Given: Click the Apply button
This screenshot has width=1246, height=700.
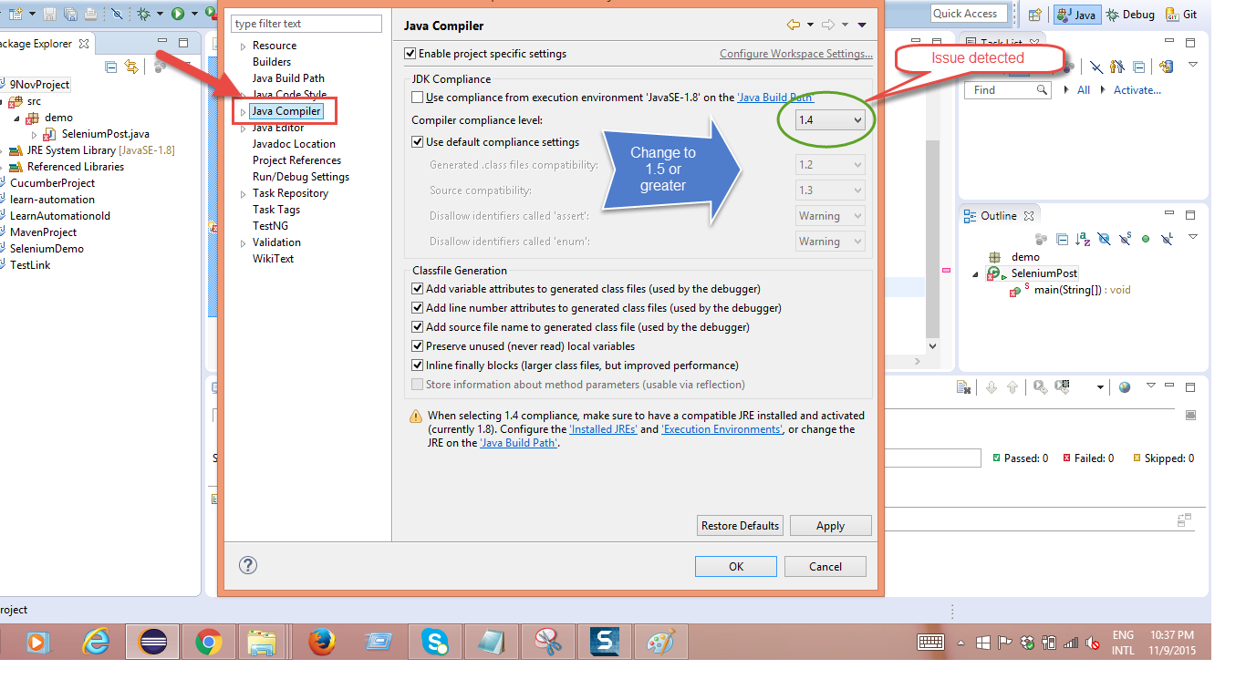Looking at the screenshot, I should click(x=830, y=526).
